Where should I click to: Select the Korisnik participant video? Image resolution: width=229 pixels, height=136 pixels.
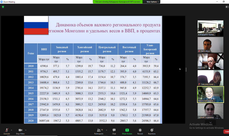(210, 61)
